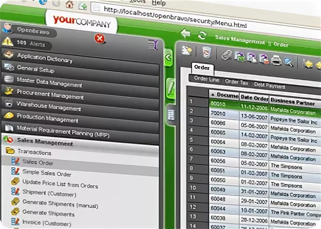Open Generate Shipments (manual) item
This screenshot has width=321, height=229.
click(x=60, y=204)
